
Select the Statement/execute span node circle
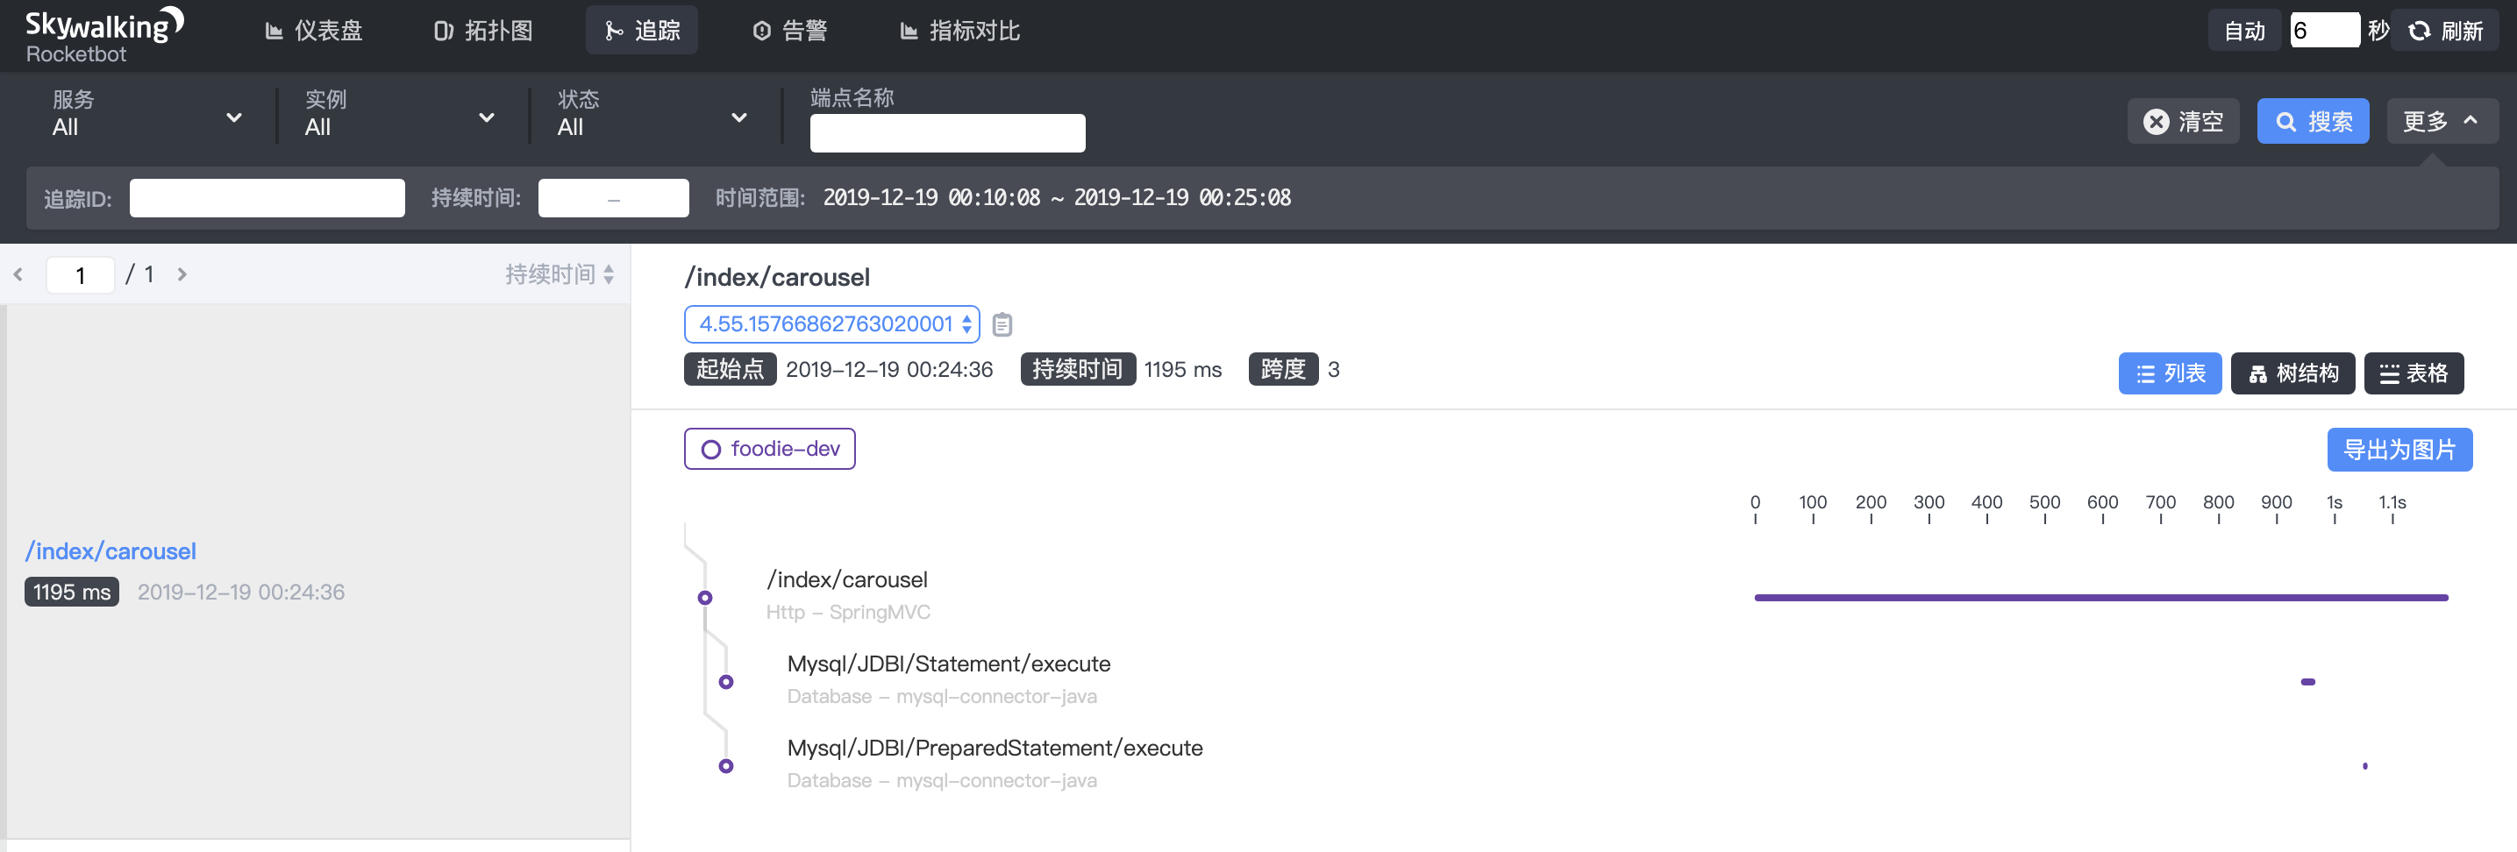(726, 682)
